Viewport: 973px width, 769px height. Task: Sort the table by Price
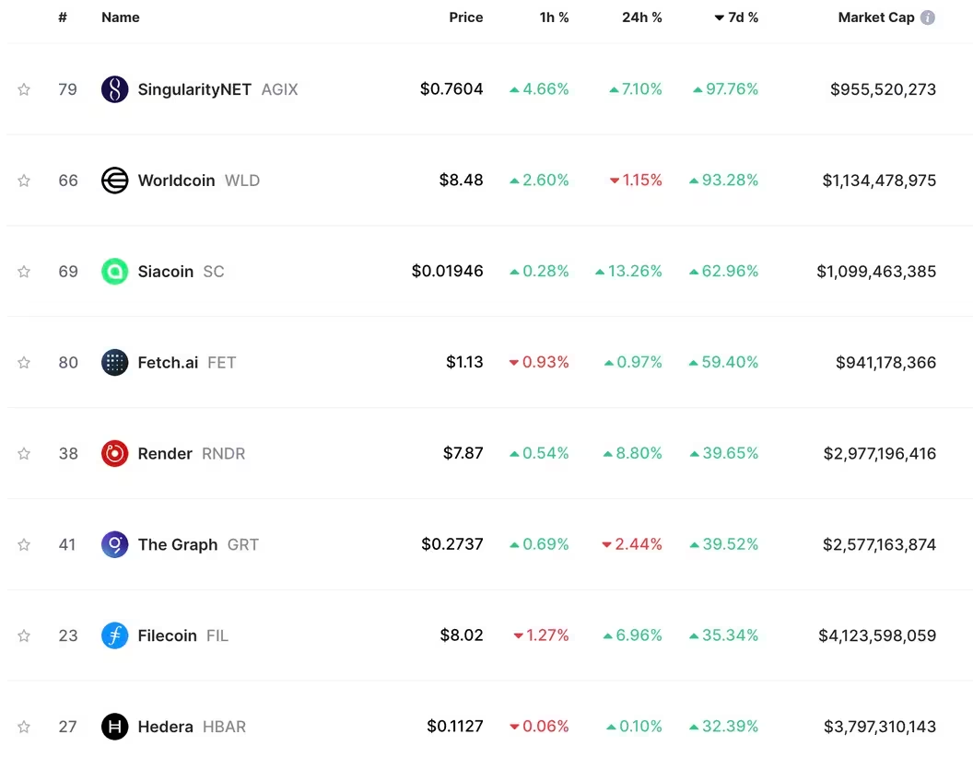point(466,17)
